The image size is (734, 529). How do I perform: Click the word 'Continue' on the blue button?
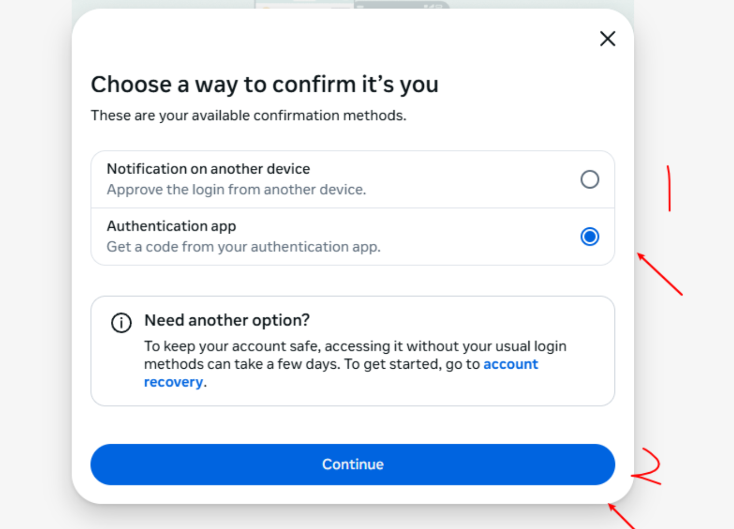[353, 464]
